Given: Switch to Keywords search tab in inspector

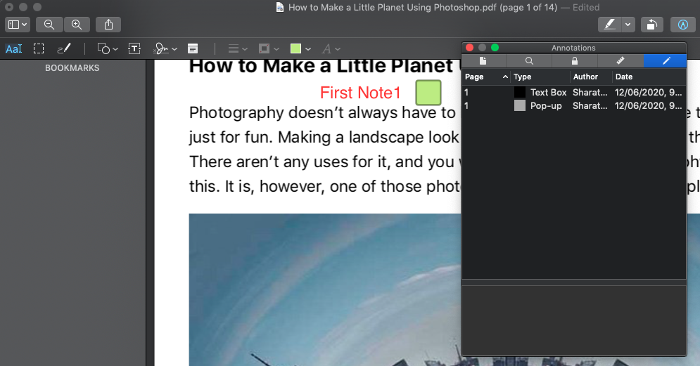Looking at the screenshot, I should 529,60.
